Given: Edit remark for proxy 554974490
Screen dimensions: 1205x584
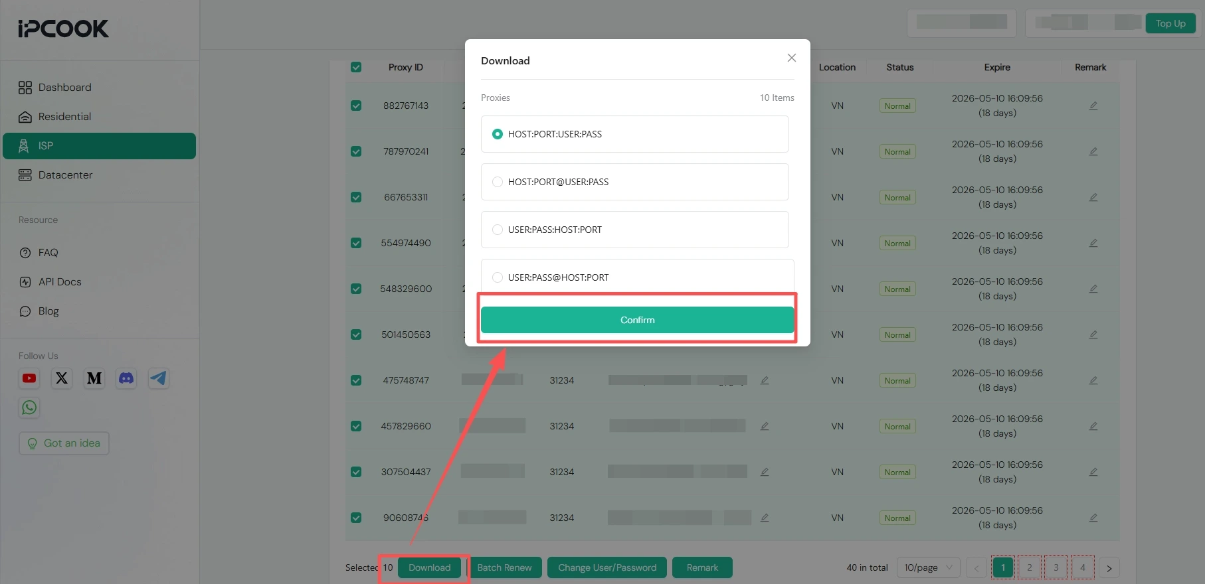Looking at the screenshot, I should pyautogui.click(x=1093, y=243).
